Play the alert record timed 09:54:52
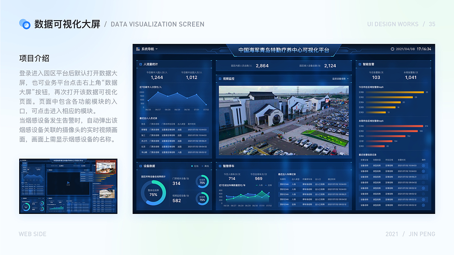The image size is (454, 255). (x=423, y=182)
